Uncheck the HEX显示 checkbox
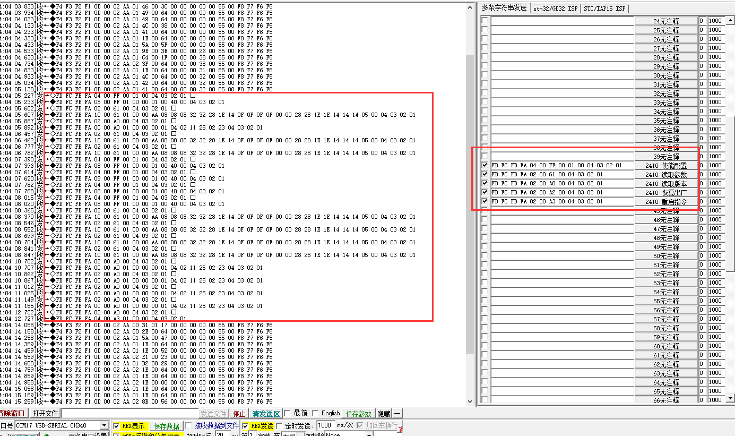This screenshot has width=735, height=436. tap(117, 426)
